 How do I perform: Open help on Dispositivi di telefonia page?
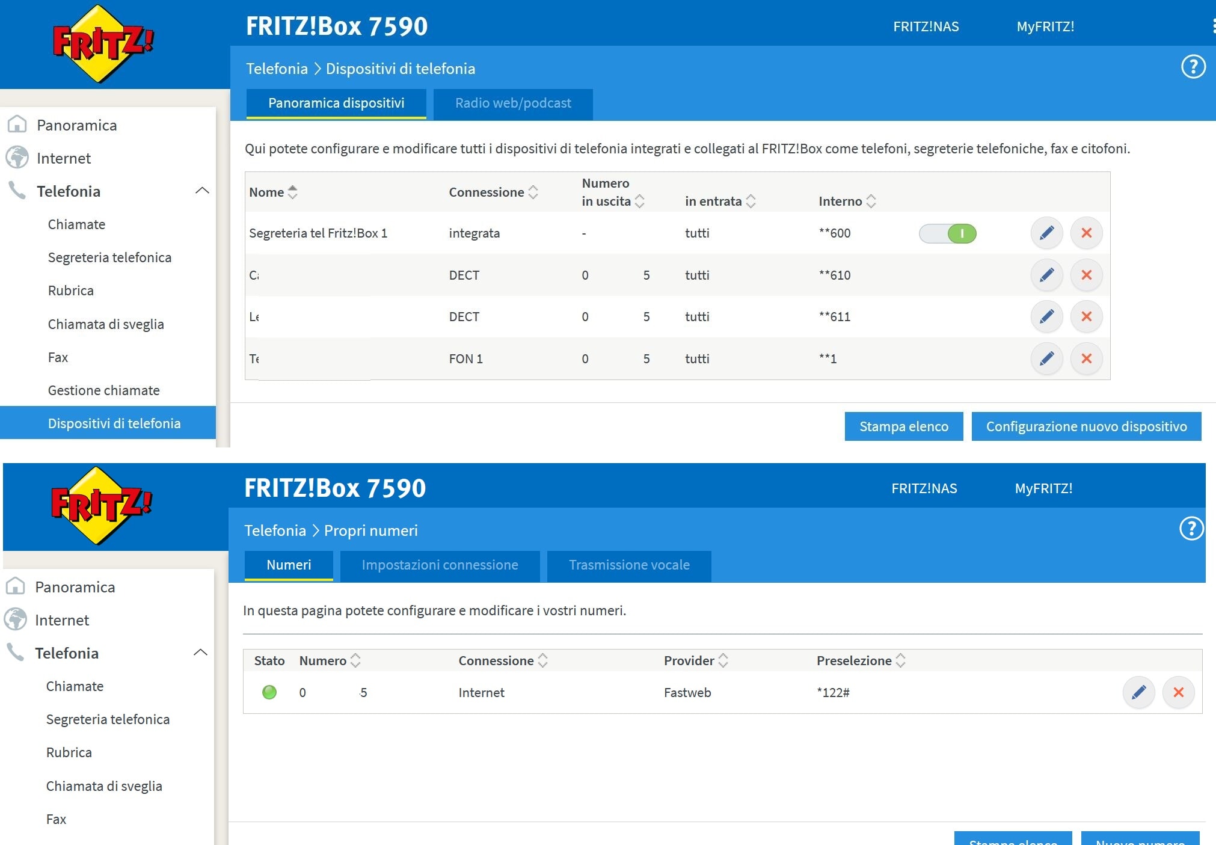coord(1193,67)
